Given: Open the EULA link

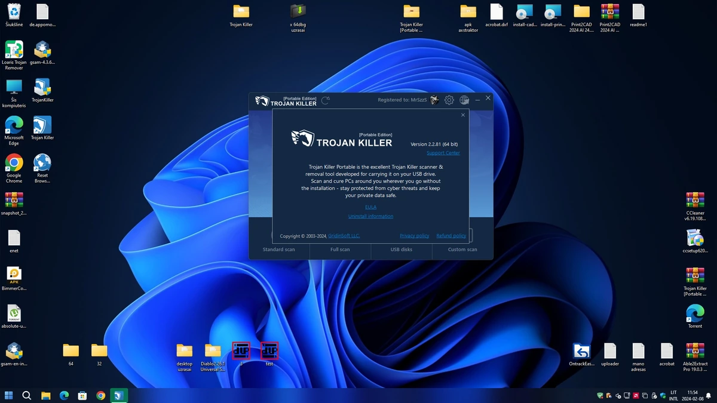Looking at the screenshot, I should coord(371,207).
